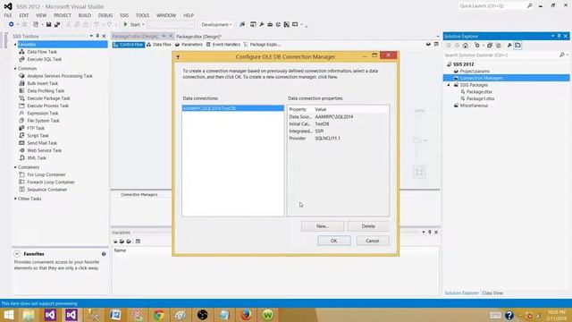Open the Variables pane options dropdown
Image resolution: width=572 pixels, height=322 pixels.
[424, 232]
